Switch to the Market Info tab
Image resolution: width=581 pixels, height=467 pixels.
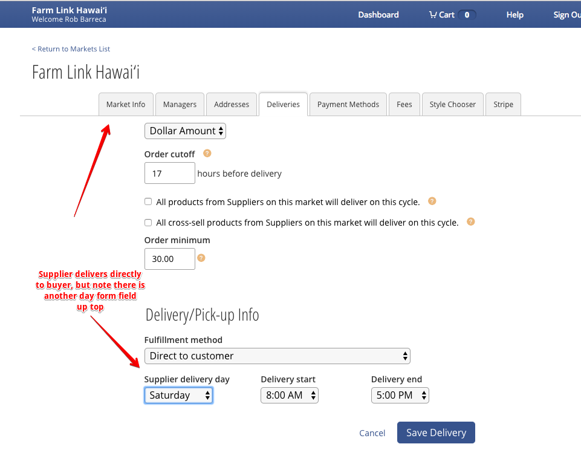(x=126, y=105)
